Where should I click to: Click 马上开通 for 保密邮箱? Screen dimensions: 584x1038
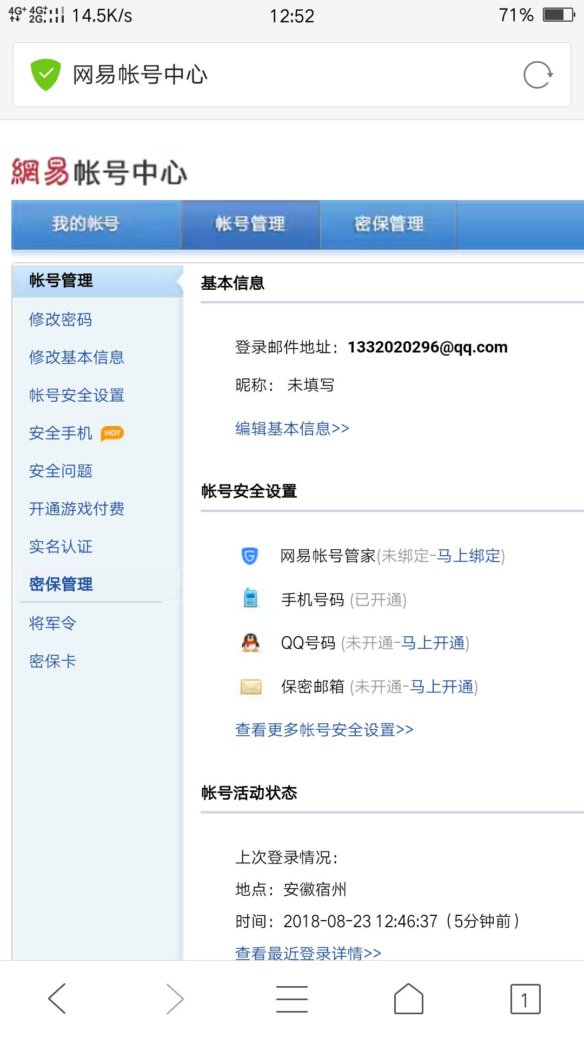442,687
